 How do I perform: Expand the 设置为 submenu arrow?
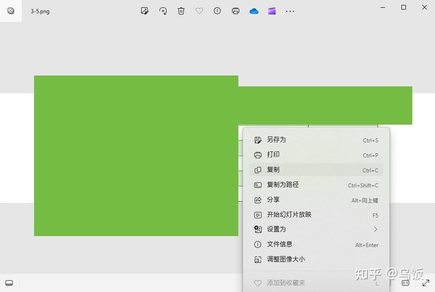pyautogui.click(x=376, y=229)
